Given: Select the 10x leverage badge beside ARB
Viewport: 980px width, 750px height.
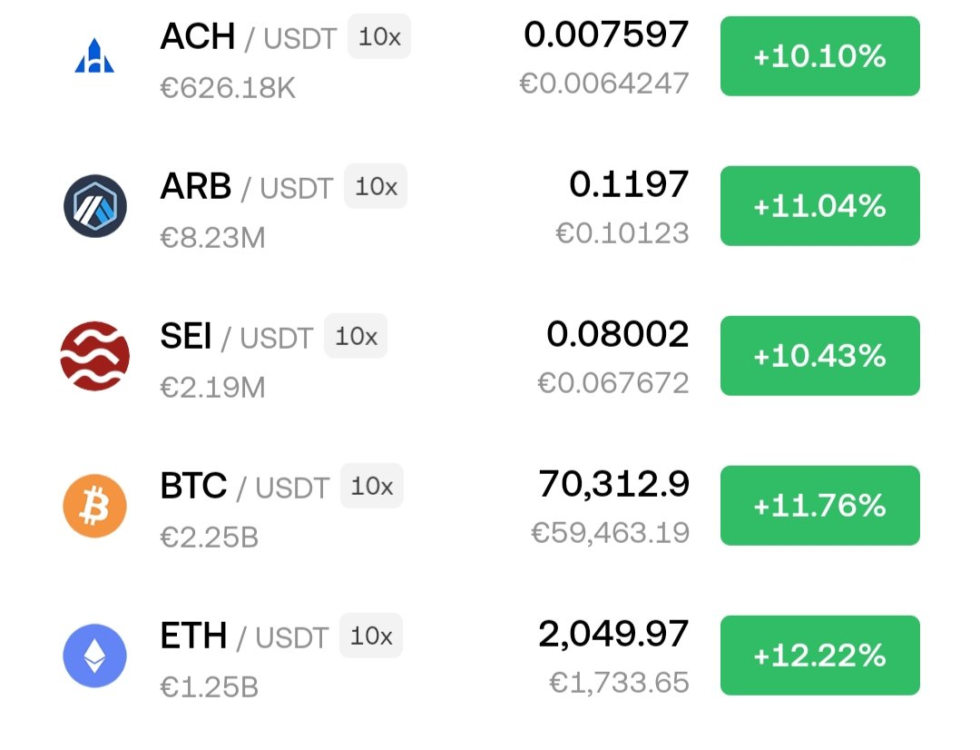Looking at the screenshot, I should [376, 187].
